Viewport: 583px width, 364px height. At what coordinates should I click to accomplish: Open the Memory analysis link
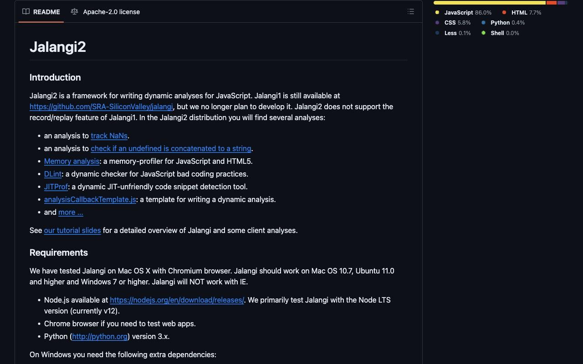72,161
